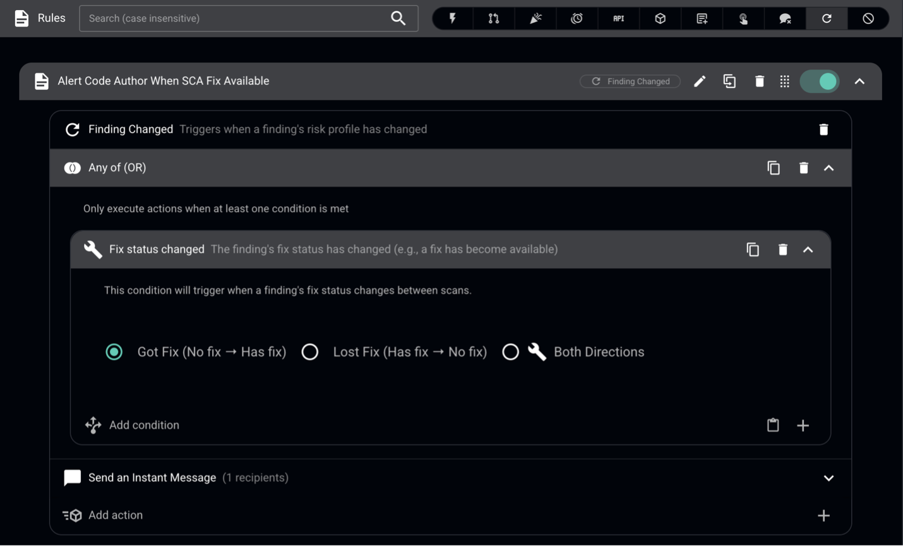This screenshot has width=903, height=548.
Task: Click the Rules header label
Action: [52, 18]
